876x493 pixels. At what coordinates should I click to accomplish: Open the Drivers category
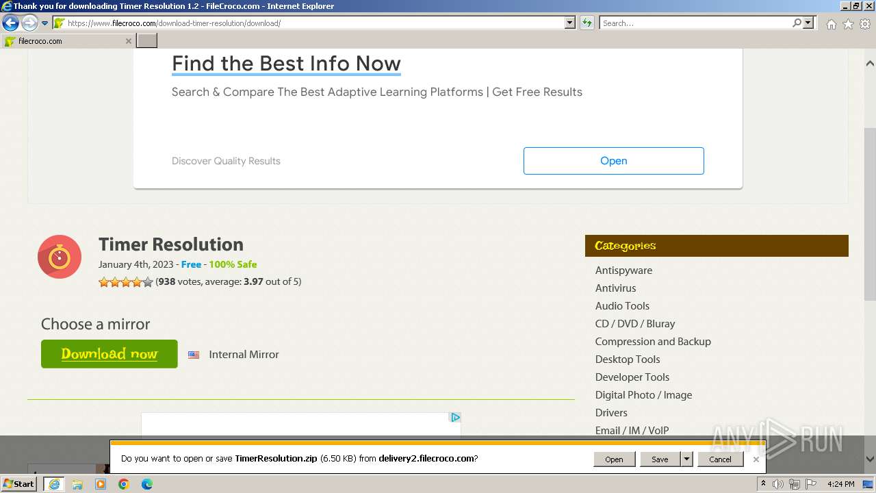611,413
